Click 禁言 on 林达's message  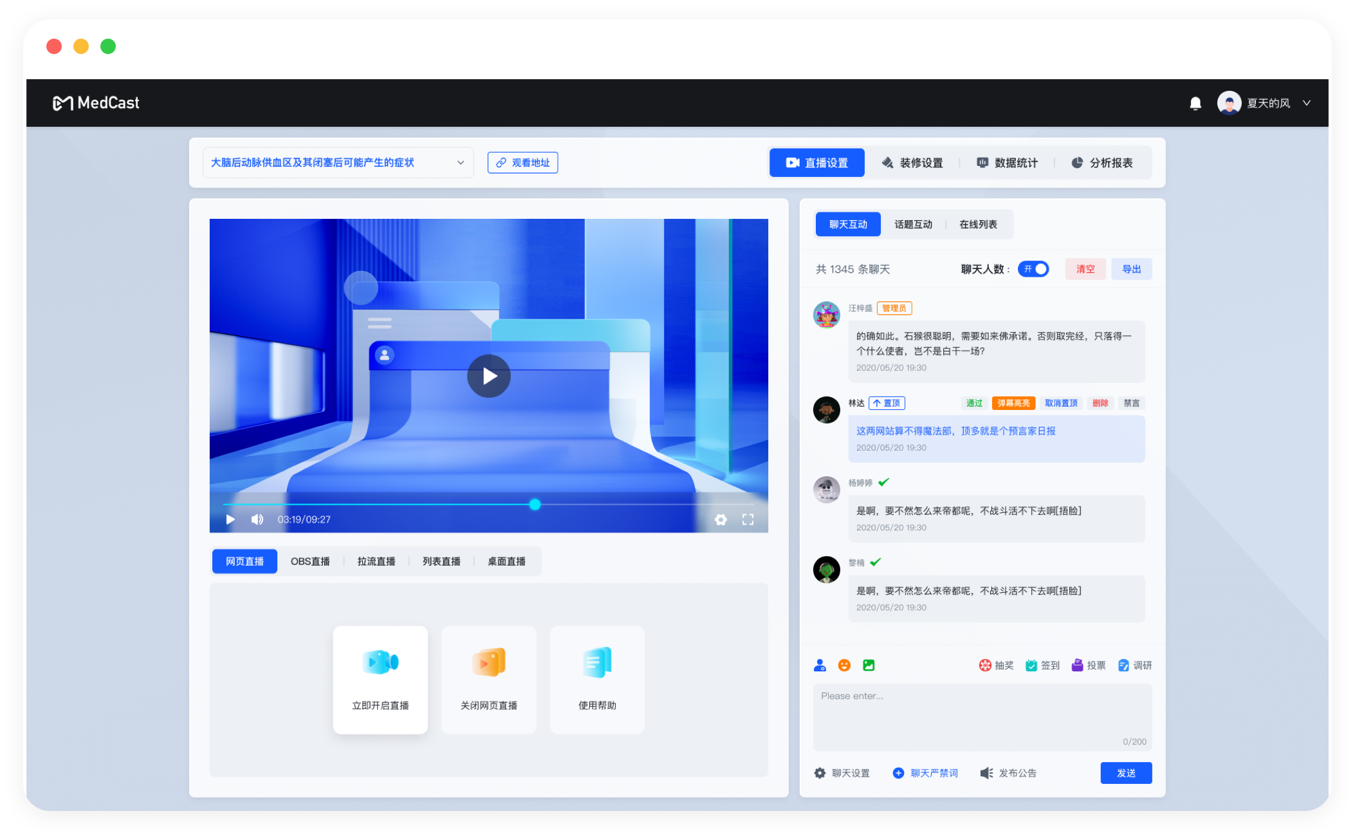click(x=1132, y=403)
